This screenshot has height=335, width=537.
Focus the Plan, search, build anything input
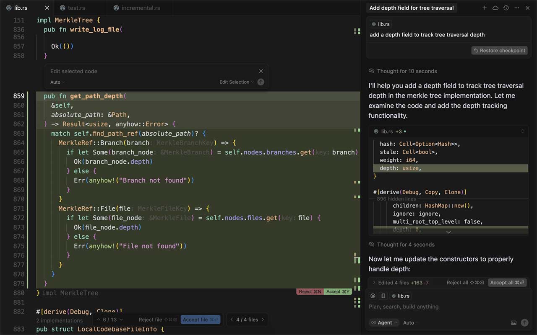445,307
